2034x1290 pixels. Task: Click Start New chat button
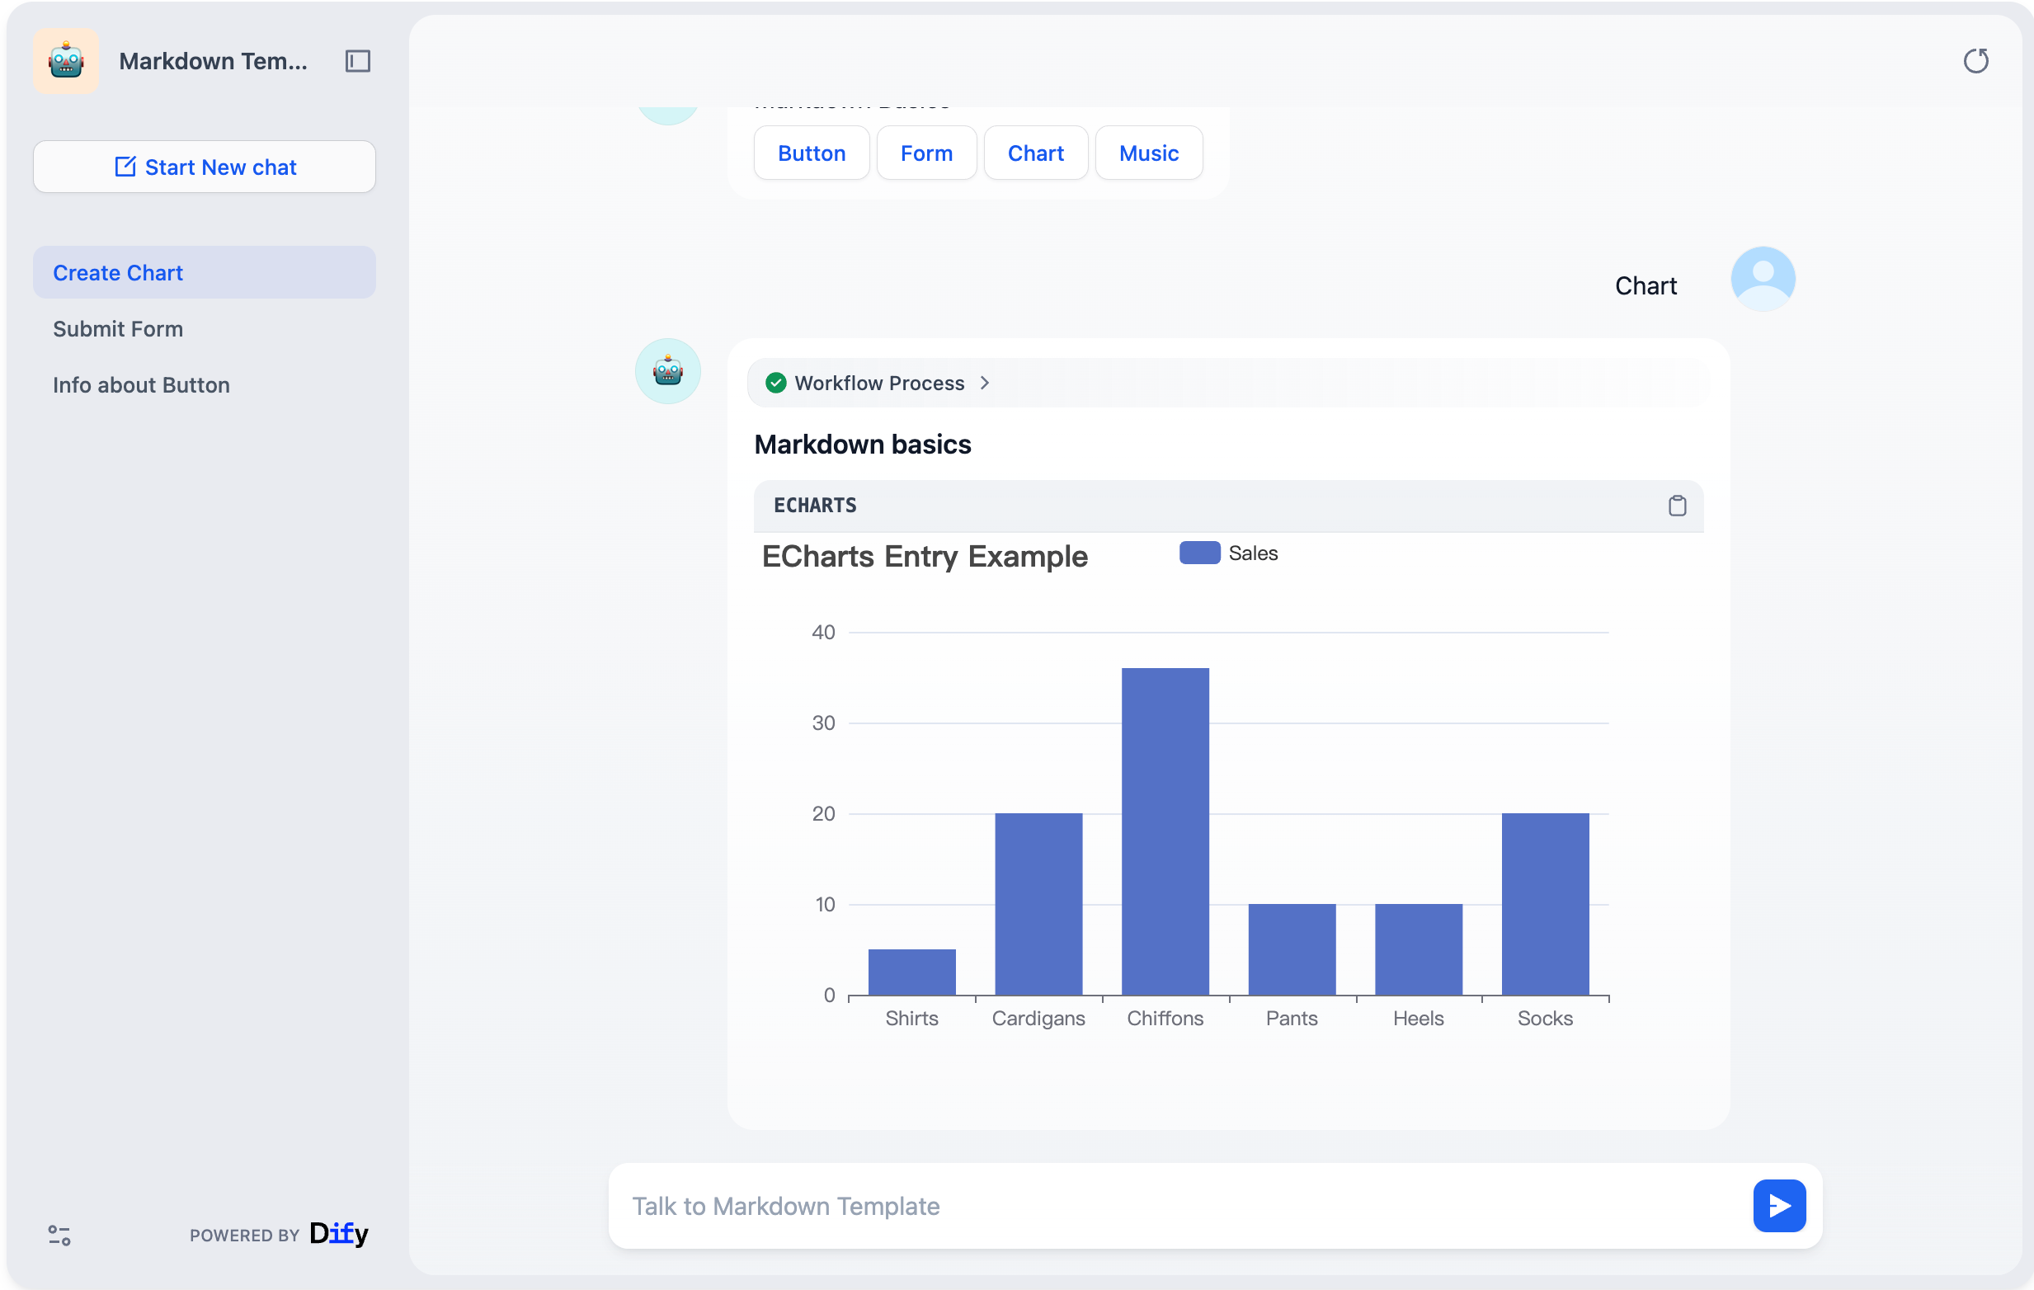[204, 167]
